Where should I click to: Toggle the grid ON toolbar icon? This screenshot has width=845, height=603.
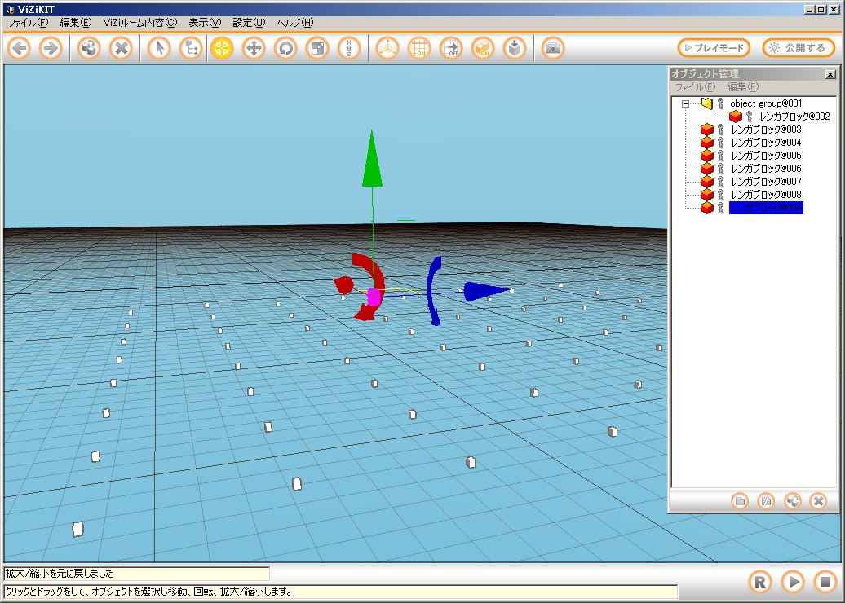[x=419, y=48]
